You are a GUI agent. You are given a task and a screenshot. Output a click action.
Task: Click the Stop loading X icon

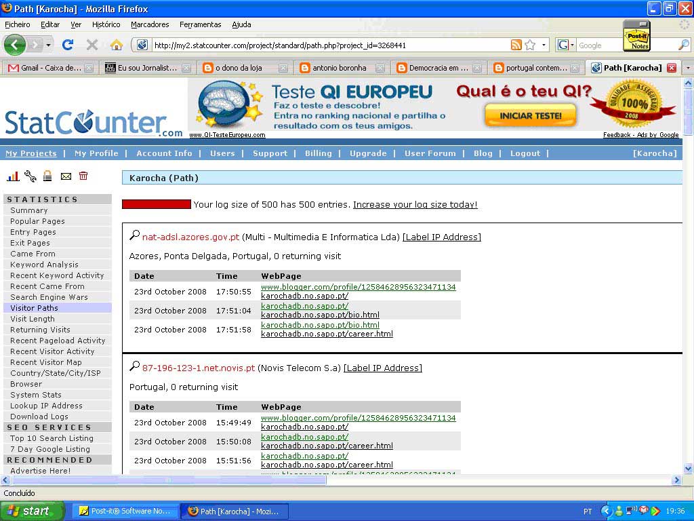point(92,45)
